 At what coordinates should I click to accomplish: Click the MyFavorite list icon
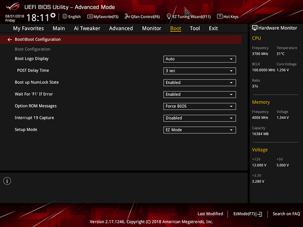point(89,17)
